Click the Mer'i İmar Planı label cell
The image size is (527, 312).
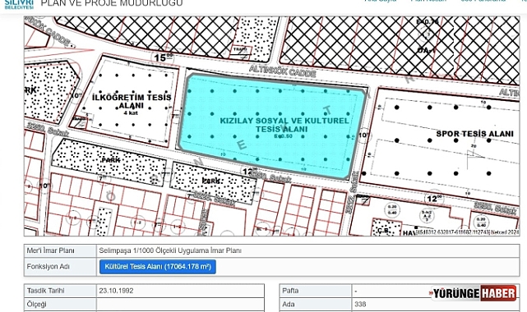tap(60, 250)
